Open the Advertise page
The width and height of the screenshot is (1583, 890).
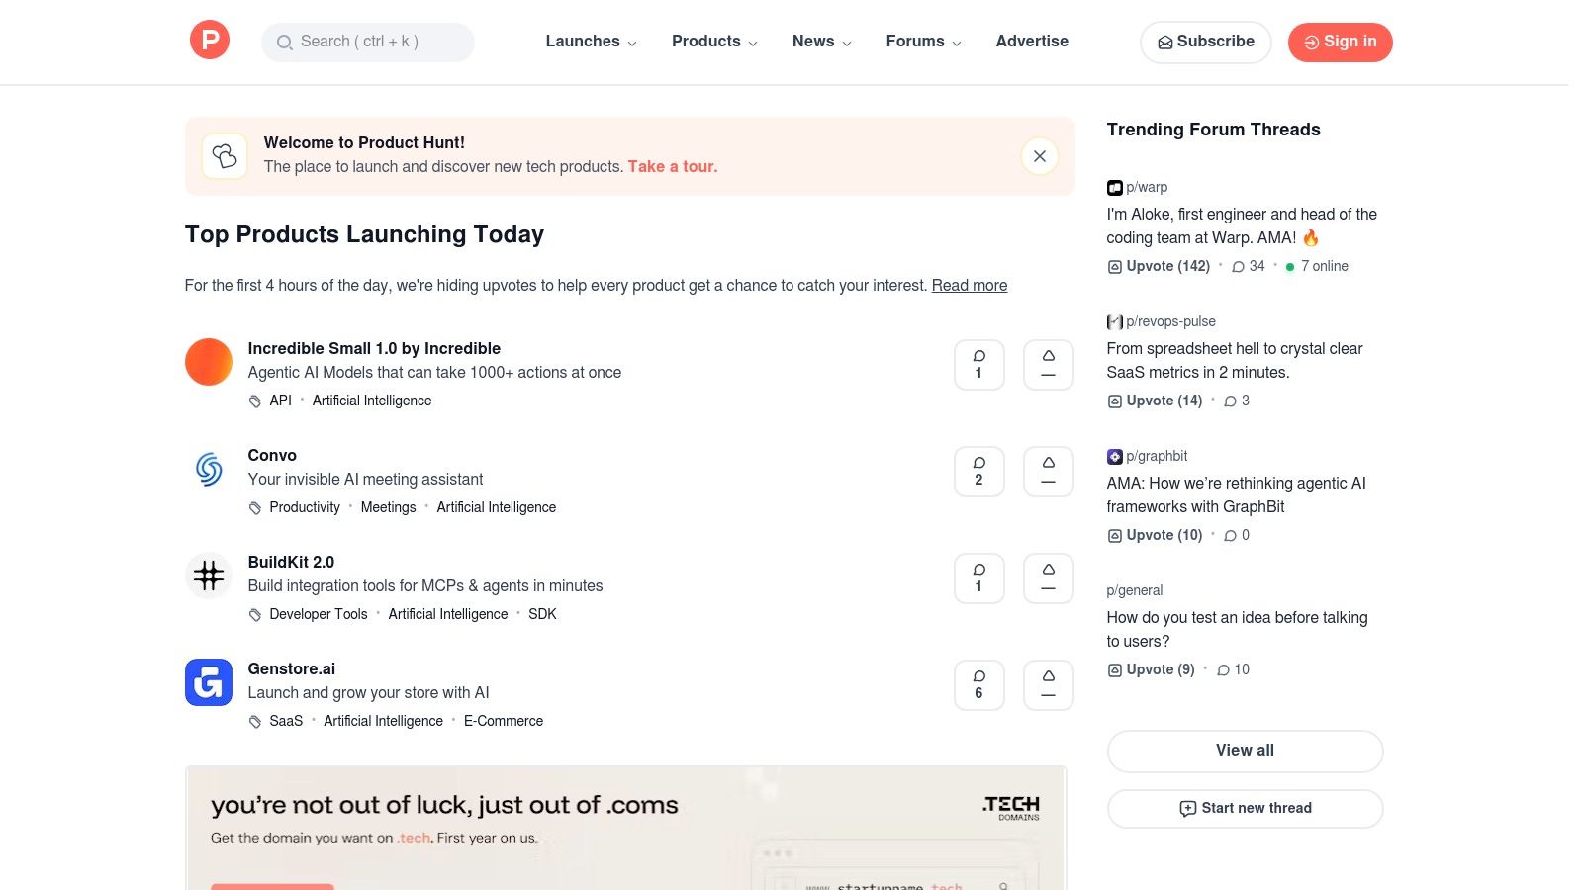(x=1032, y=42)
